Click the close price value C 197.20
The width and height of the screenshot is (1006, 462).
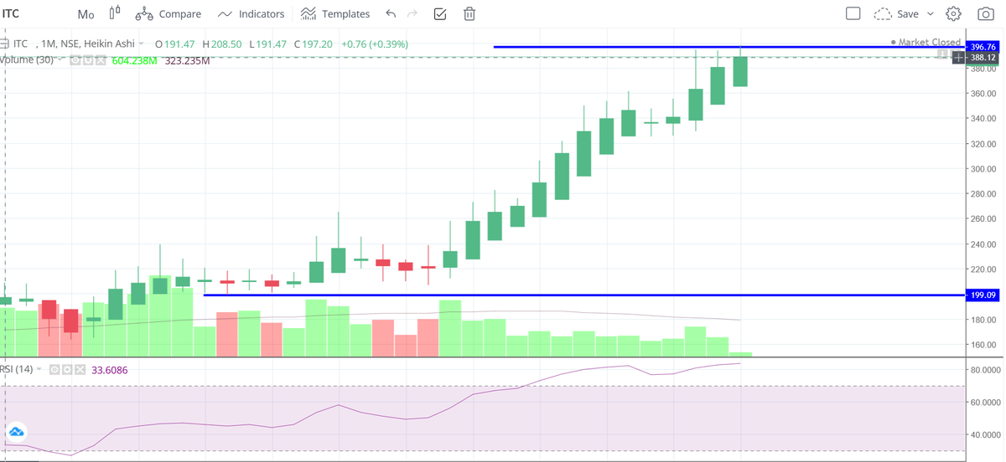pos(313,44)
